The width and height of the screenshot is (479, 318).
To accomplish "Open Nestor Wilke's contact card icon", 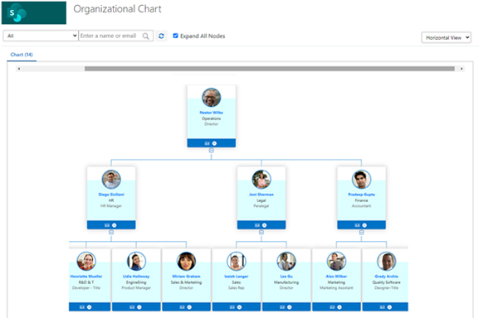I will (x=207, y=143).
